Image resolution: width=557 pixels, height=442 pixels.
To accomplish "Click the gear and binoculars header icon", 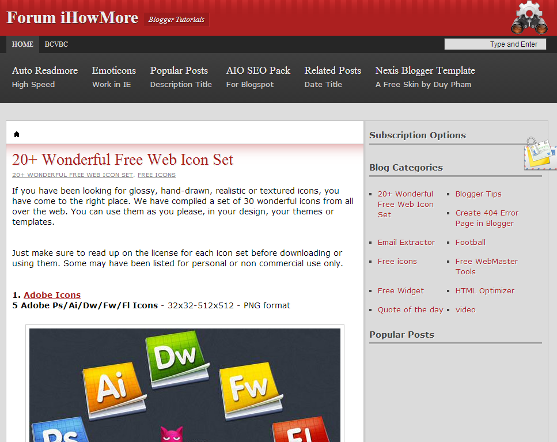I will click(529, 18).
